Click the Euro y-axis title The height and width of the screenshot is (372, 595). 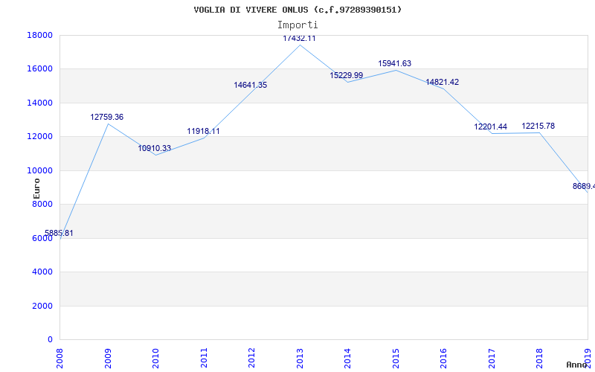click(36, 189)
